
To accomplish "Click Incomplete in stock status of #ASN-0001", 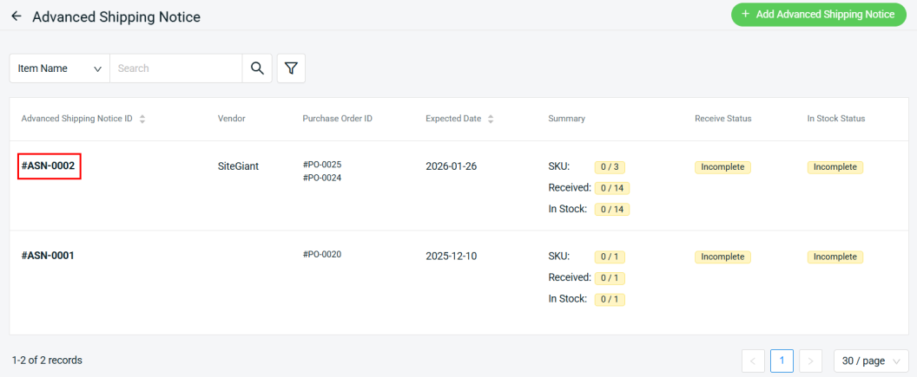I will pos(835,257).
